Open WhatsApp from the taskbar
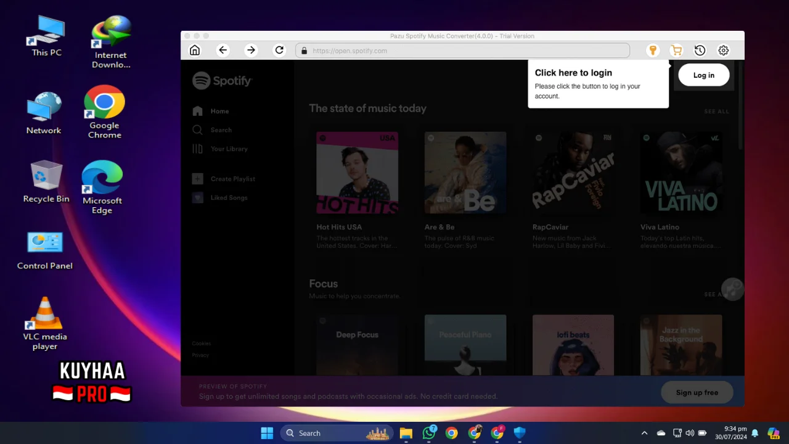Image resolution: width=789 pixels, height=444 pixels. click(429, 433)
